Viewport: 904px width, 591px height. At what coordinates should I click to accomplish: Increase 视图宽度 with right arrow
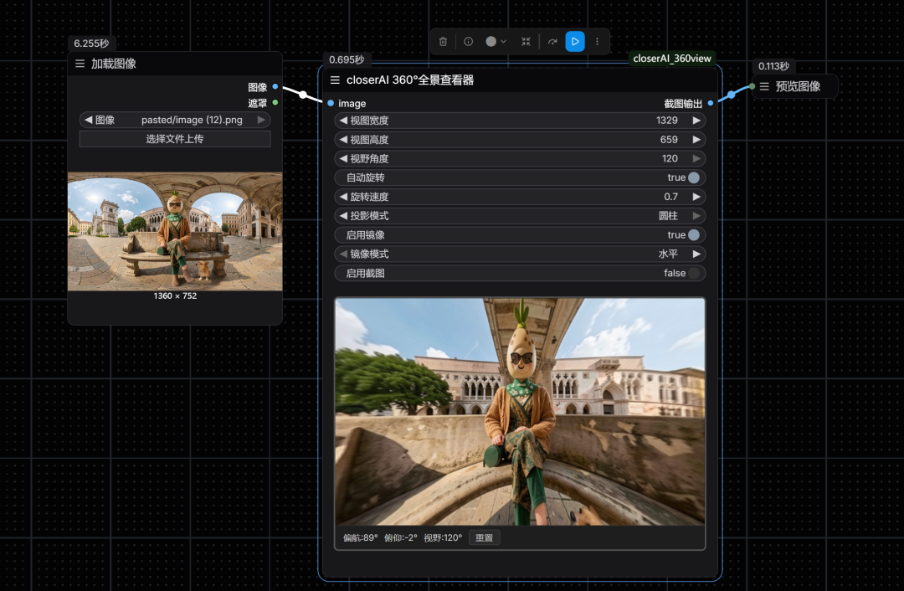[696, 121]
